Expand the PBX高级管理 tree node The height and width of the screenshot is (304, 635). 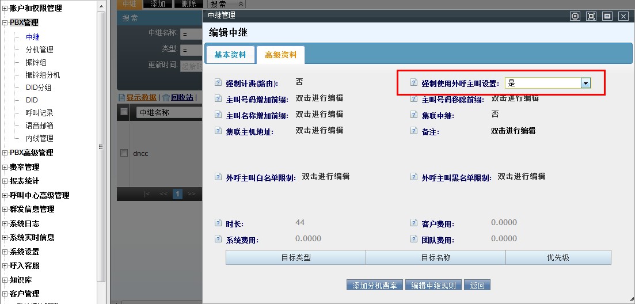coord(5,153)
